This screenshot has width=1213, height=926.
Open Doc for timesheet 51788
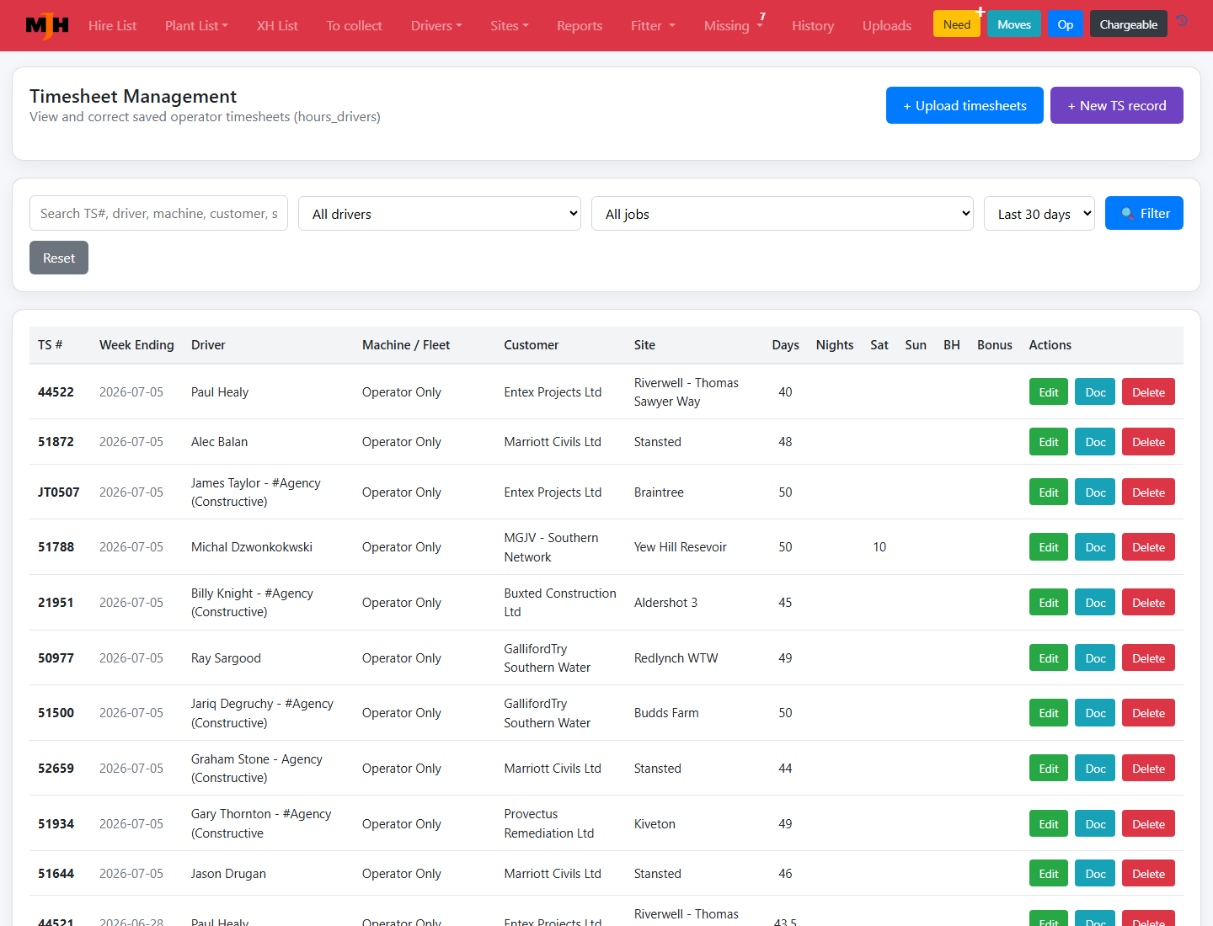point(1096,547)
